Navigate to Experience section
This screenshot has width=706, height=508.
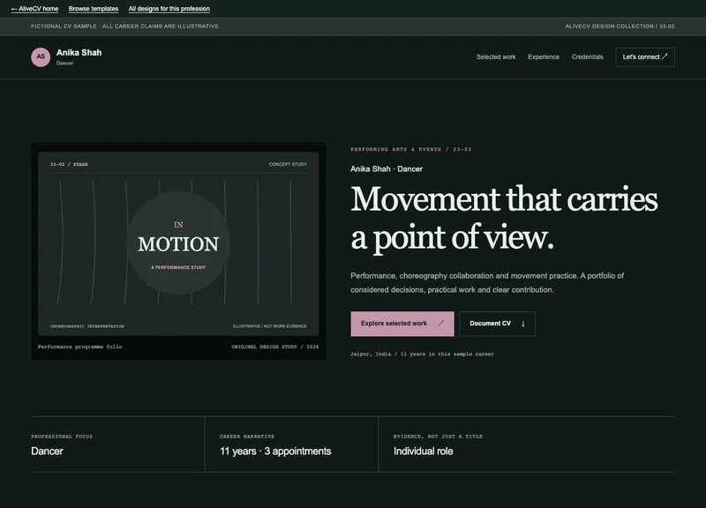click(544, 56)
